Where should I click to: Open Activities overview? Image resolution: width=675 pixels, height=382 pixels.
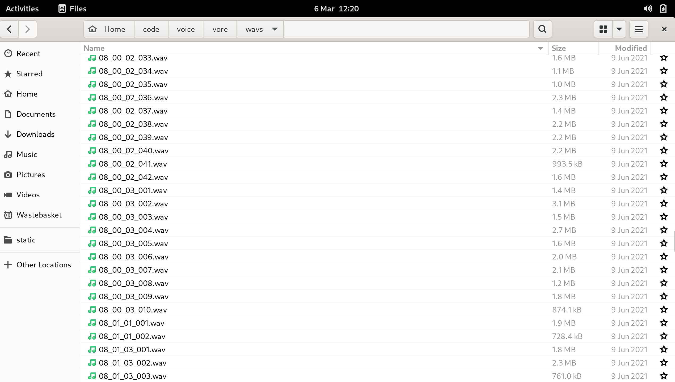(x=22, y=8)
